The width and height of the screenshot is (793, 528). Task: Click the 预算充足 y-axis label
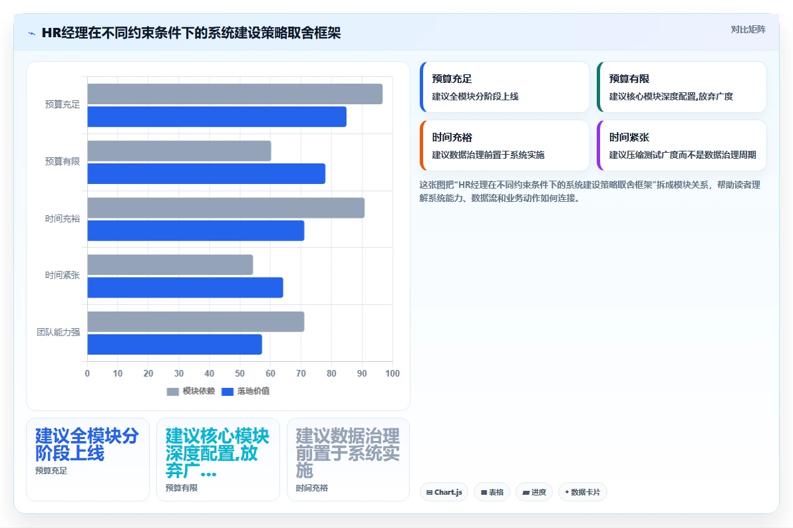[x=63, y=104]
